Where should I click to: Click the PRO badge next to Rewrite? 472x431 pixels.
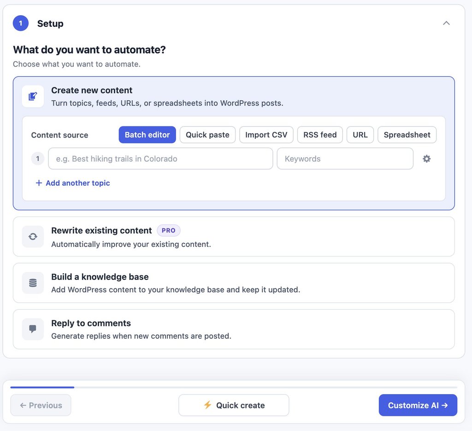pos(169,231)
